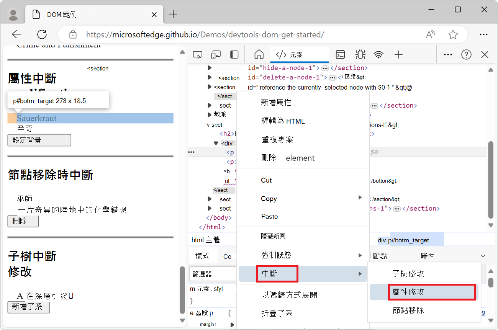Screen dimensions: 498x330
Task: Open DevTools help question icon
Action: click(466, 55)
